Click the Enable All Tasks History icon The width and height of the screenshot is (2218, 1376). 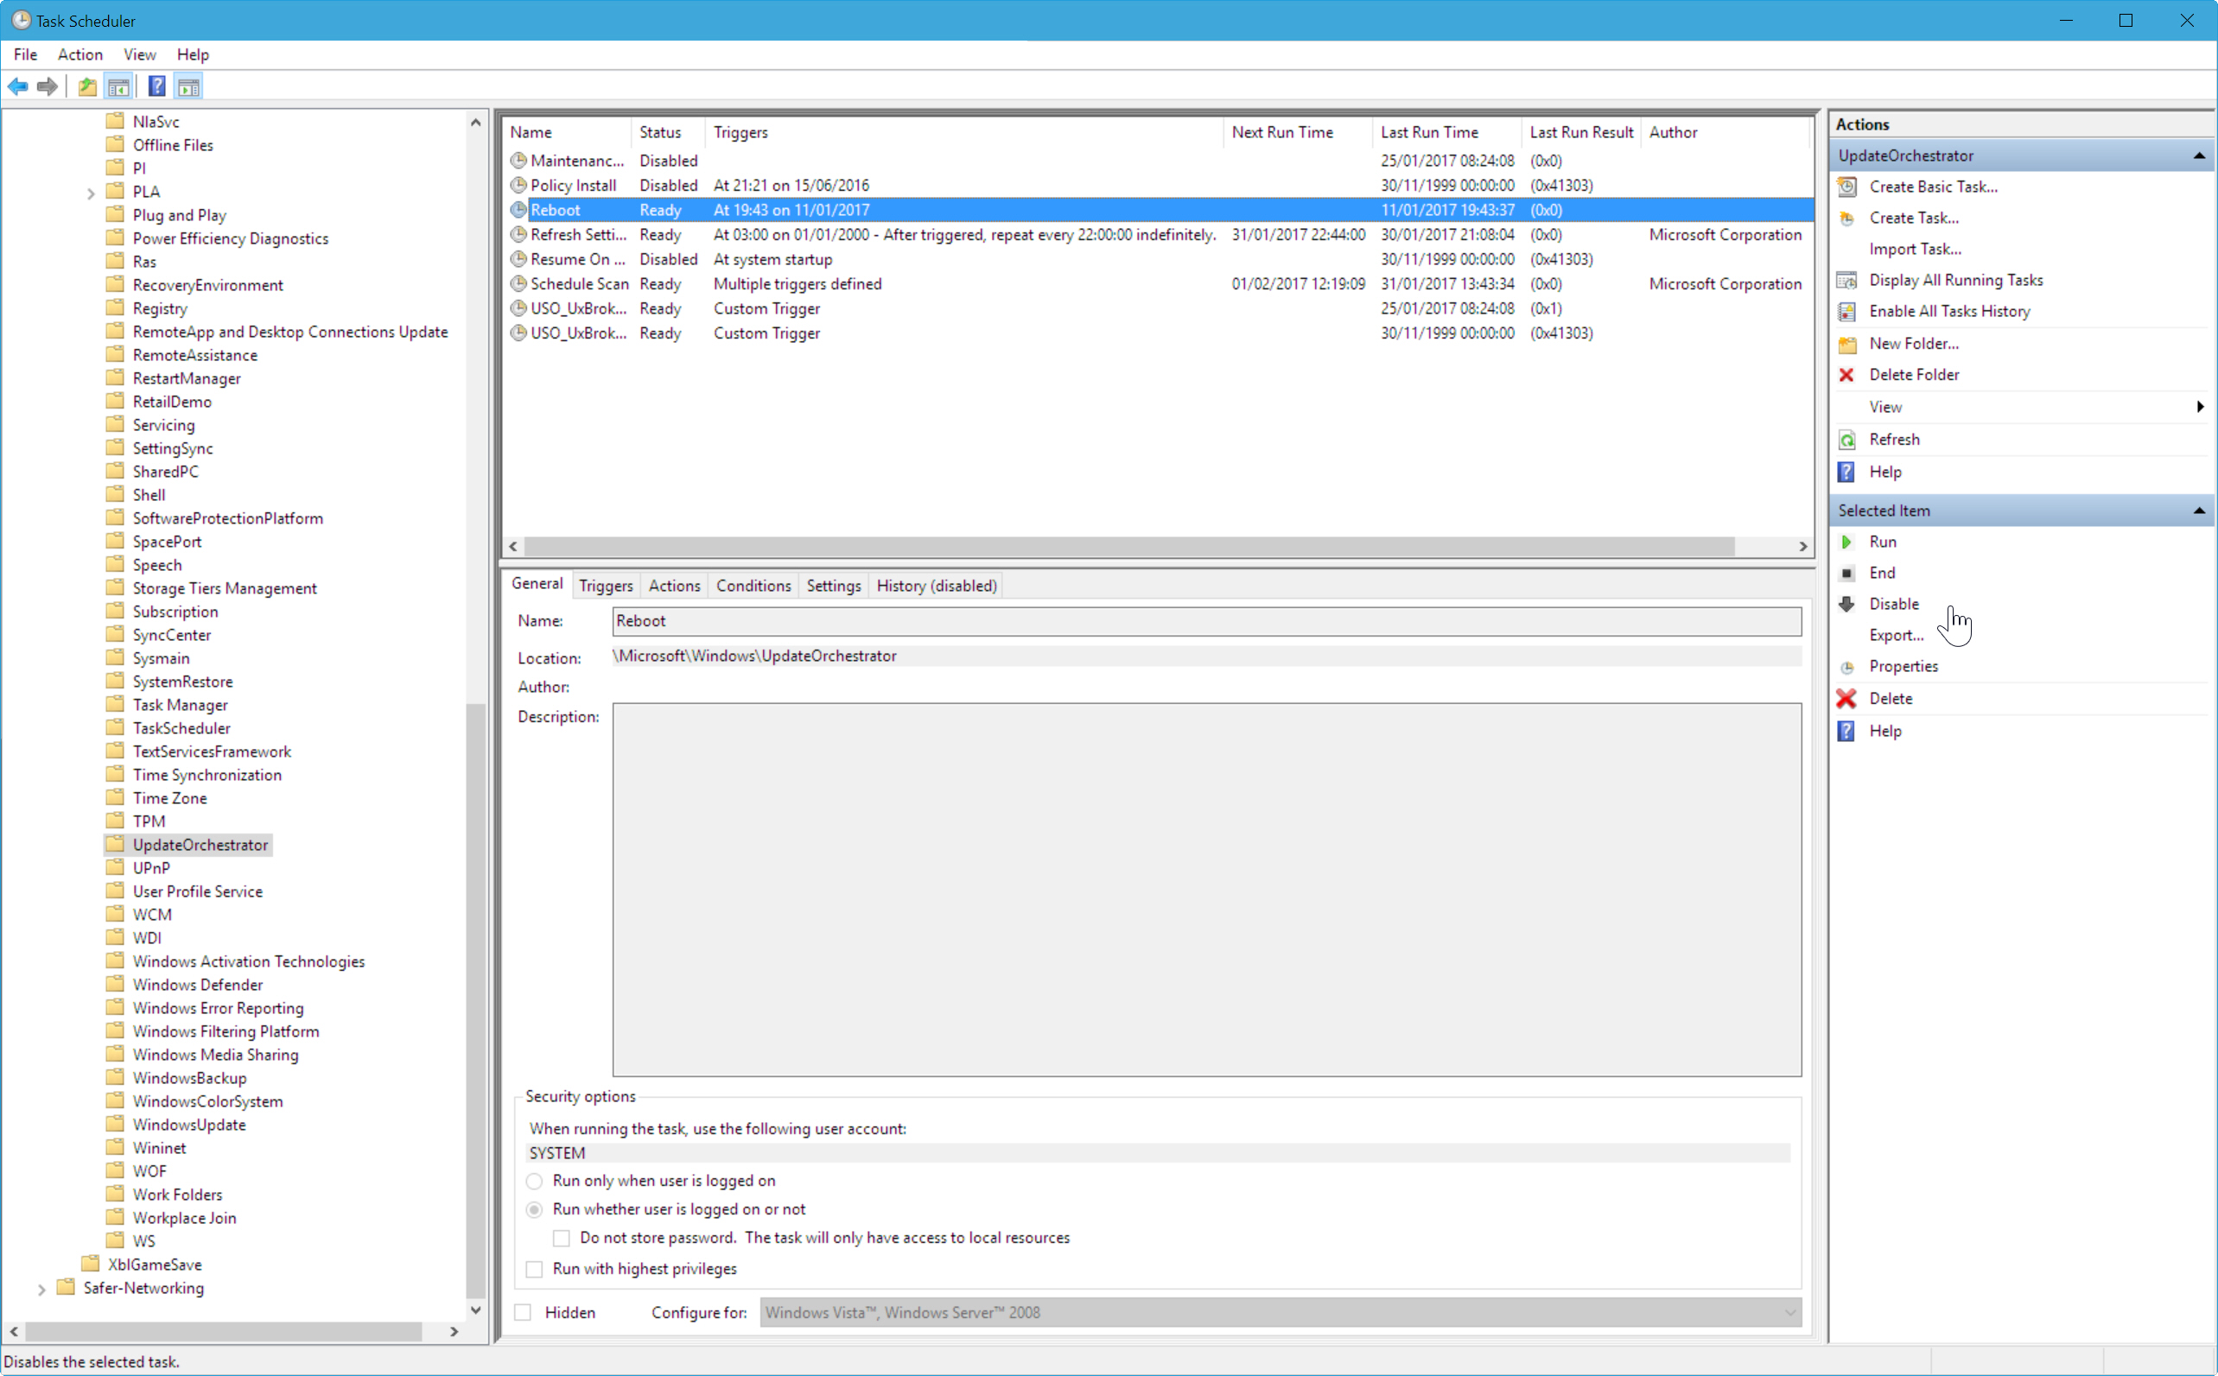coord(1847,311)
